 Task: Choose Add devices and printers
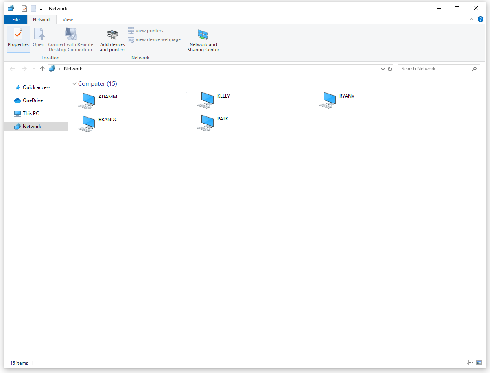tap(112, 39)
